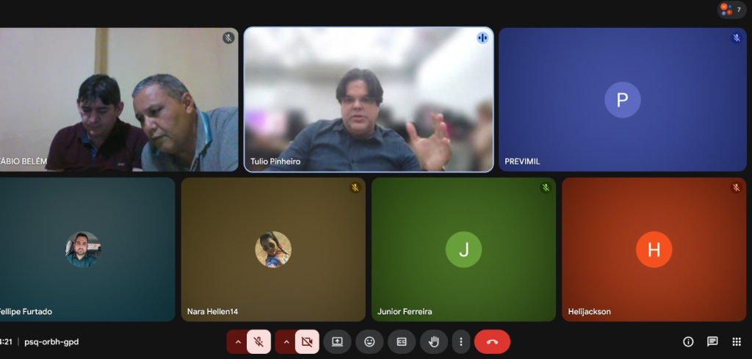Open the chat panel icon
This screenshot has width=752, height=359.
point(712,341)
